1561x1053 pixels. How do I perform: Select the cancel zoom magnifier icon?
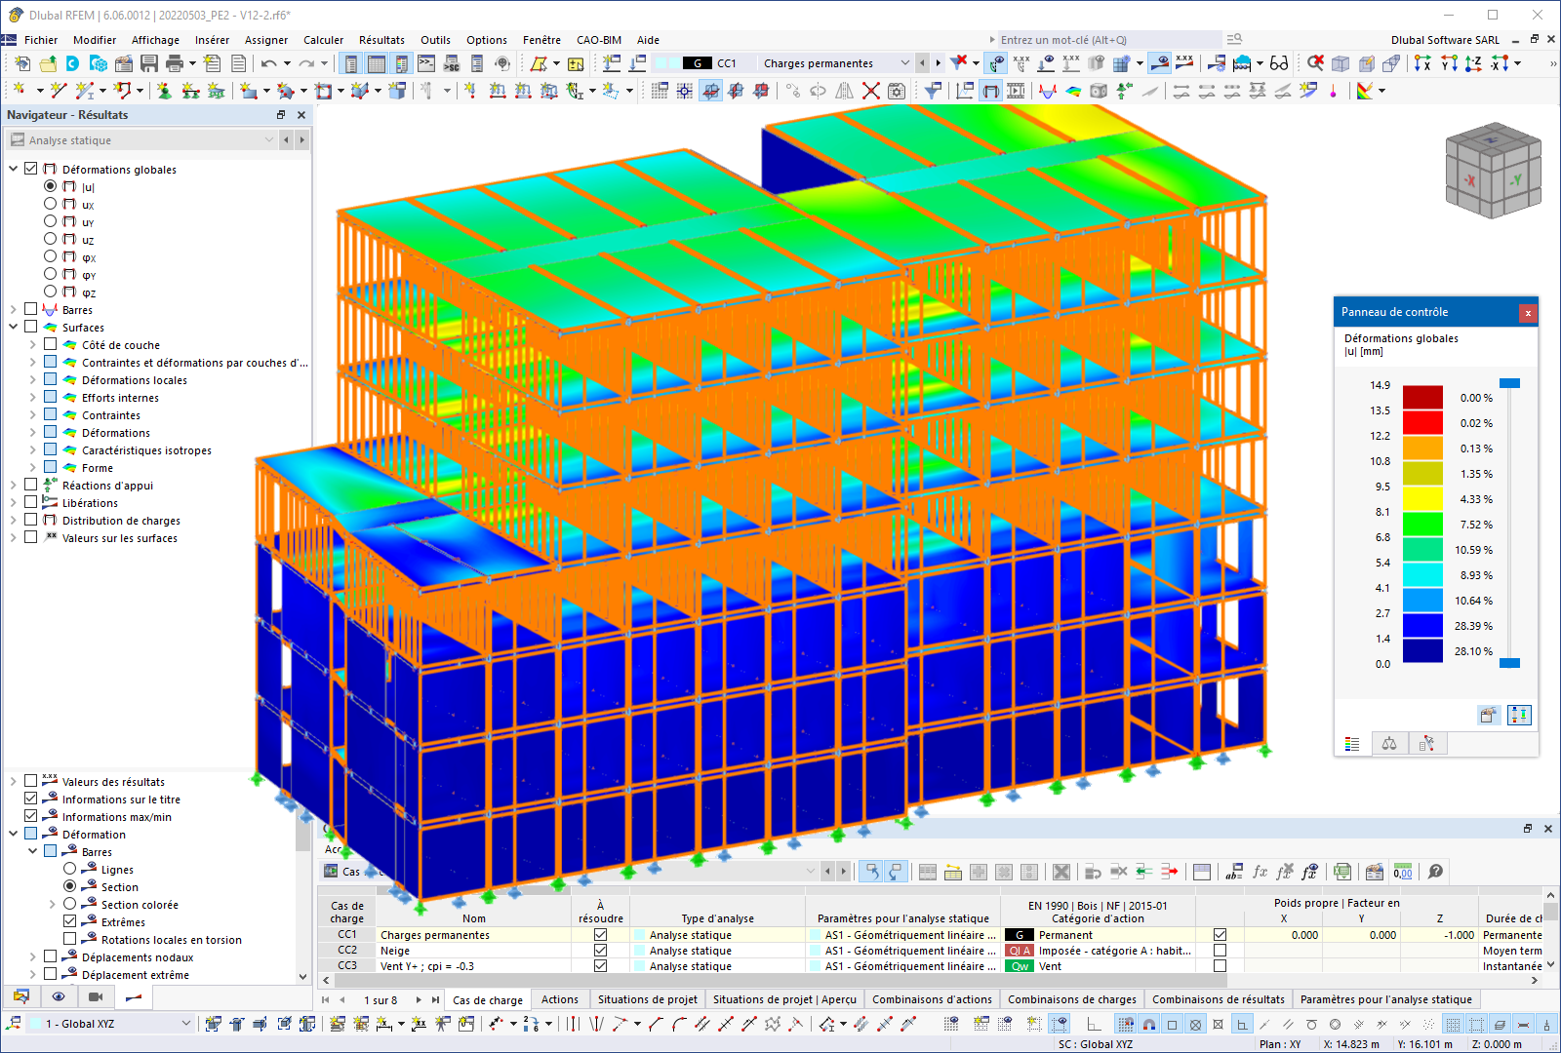pos(1313,62)
